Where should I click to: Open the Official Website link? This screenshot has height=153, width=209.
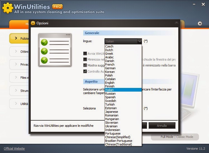tap(14, 149)
